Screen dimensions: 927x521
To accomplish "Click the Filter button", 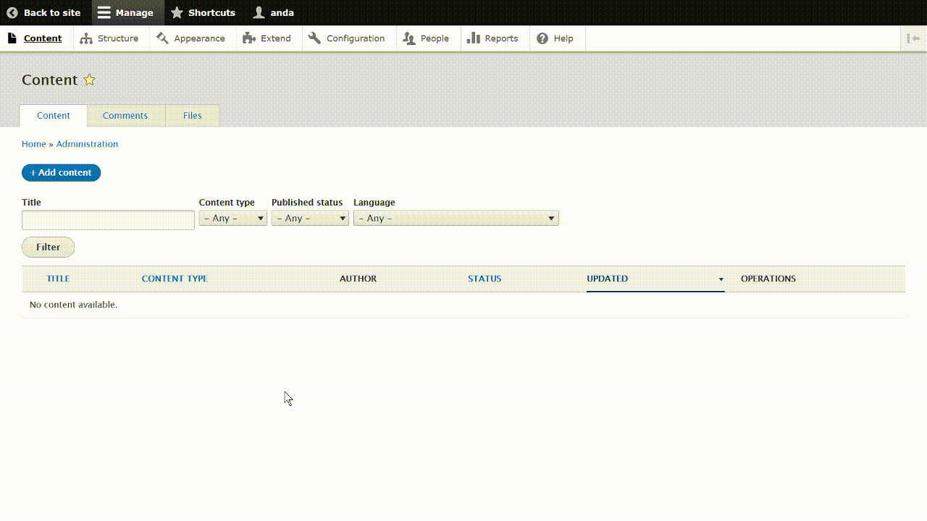I will tap(48, 247).
